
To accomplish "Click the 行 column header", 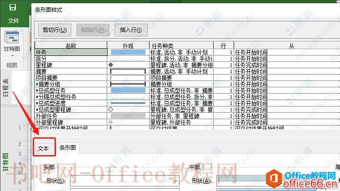I will tap(223, 45).
